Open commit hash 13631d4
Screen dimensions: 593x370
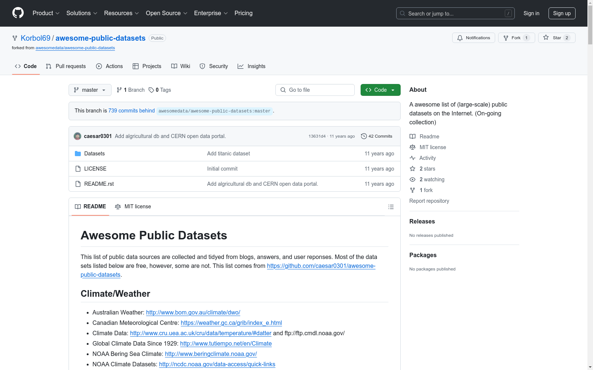coord(317,136)
